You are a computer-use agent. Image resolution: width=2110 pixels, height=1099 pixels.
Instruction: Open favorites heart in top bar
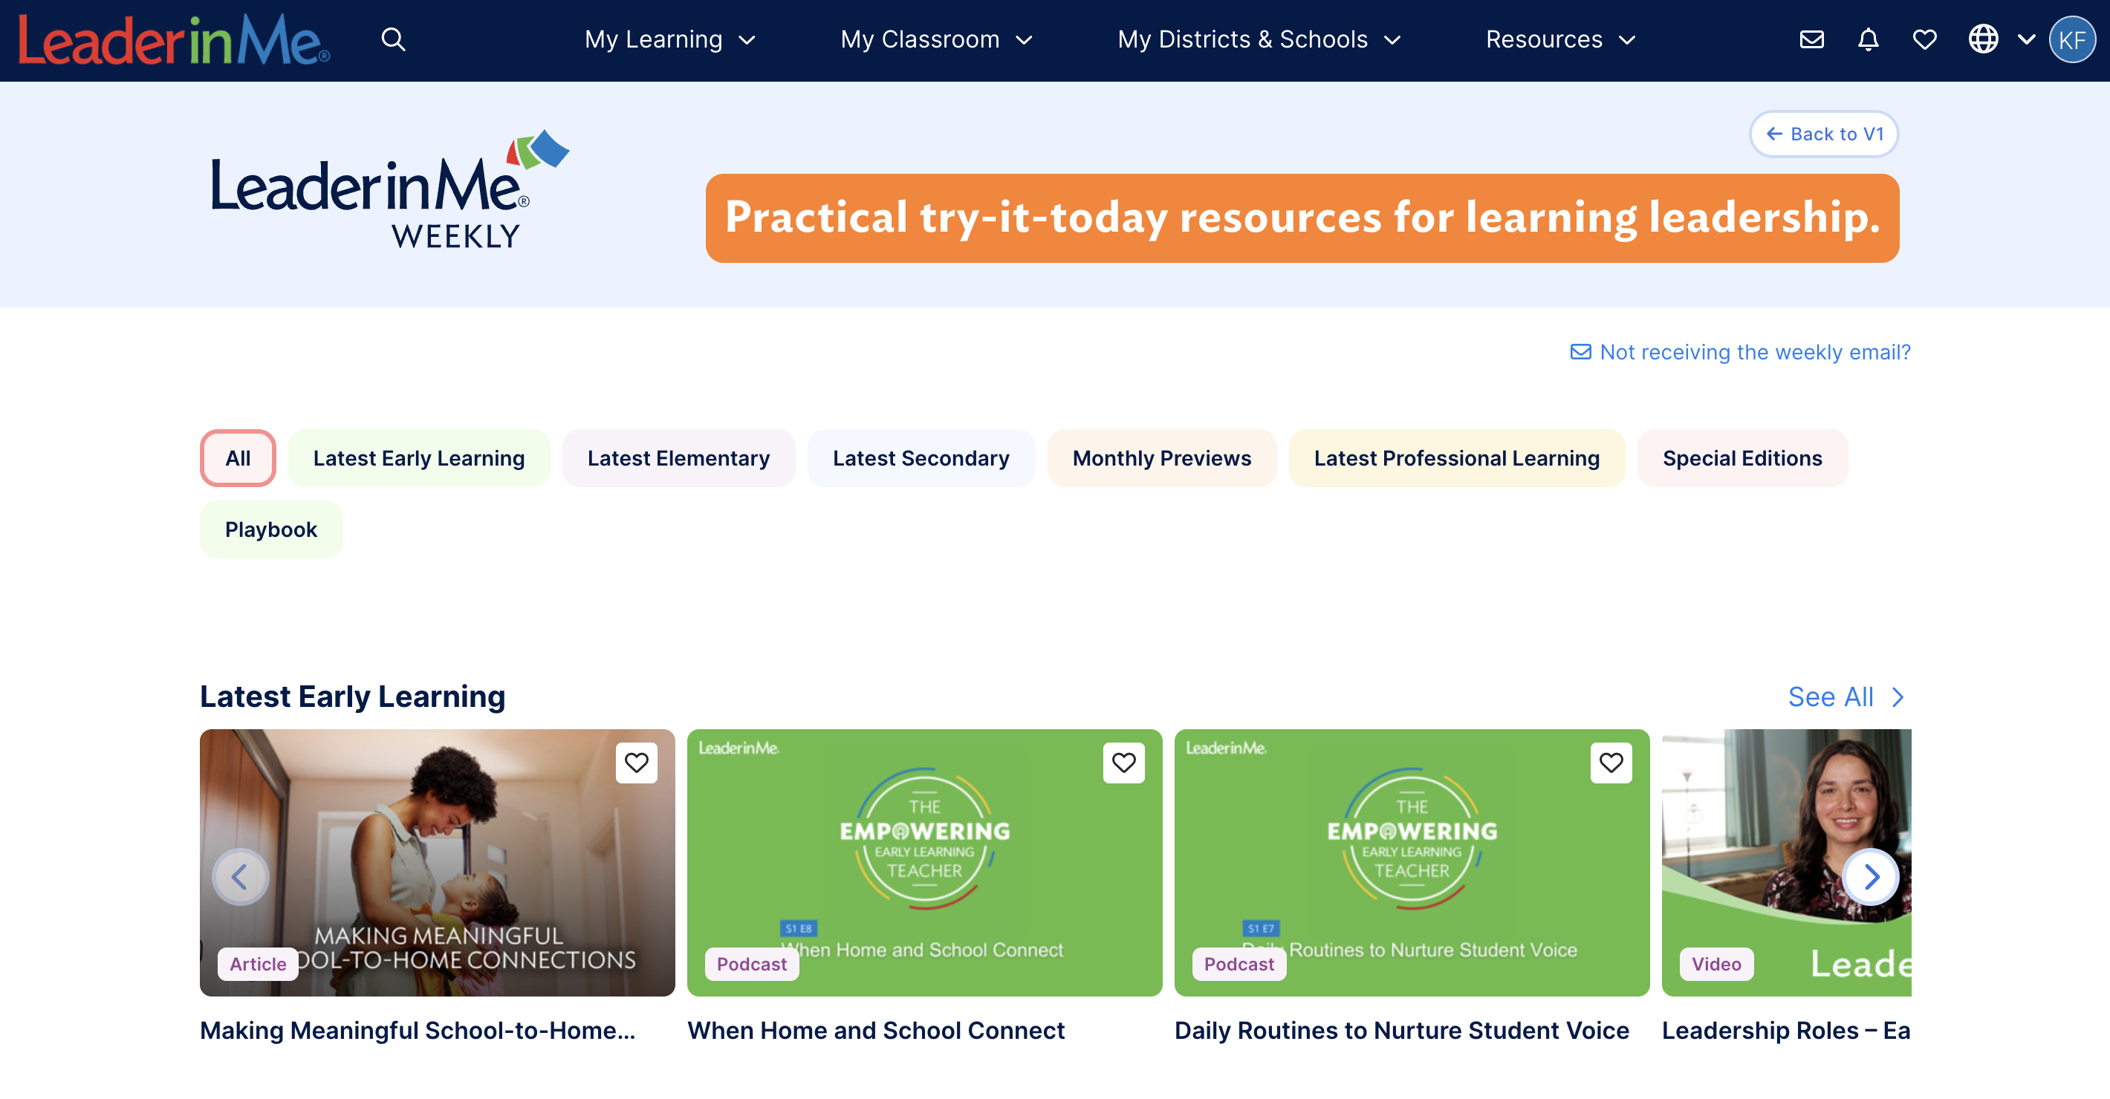(x=1924, y=39)
